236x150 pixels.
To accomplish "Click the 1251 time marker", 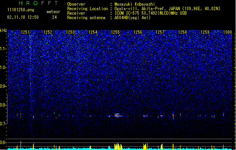I will click(25, 32).
